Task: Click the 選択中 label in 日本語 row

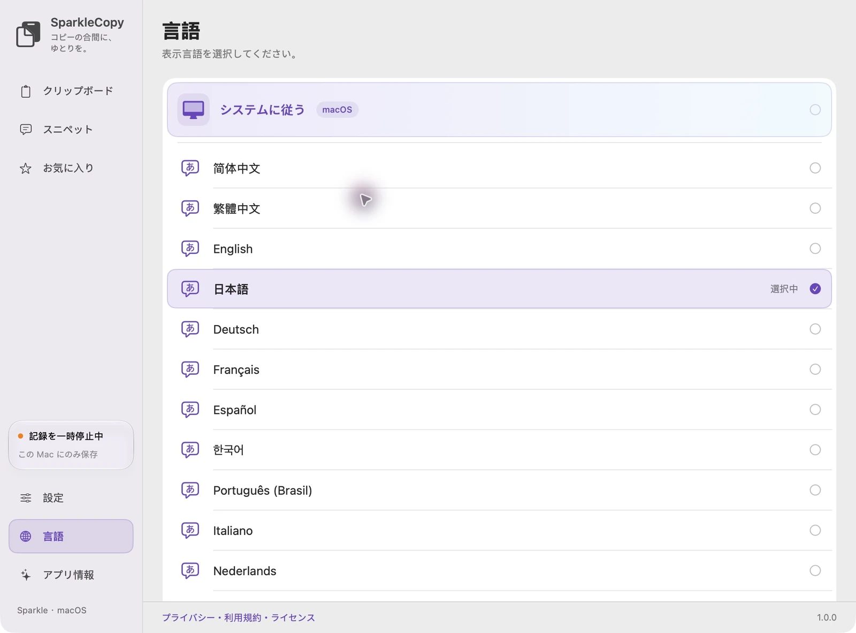Action: (784, 289)
